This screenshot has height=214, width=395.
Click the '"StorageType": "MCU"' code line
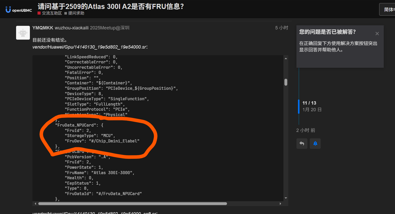(90, 136)
